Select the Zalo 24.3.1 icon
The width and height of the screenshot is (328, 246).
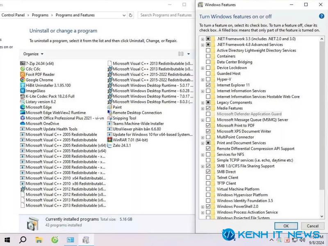109,145
